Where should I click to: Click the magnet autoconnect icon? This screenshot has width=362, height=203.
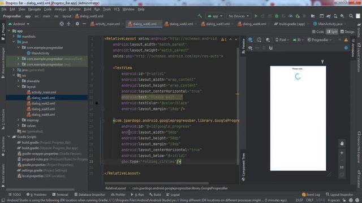tap(271, 48)
